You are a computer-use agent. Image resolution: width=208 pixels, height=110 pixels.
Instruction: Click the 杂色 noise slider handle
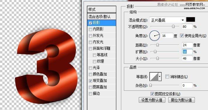click(x=150, y=85)
